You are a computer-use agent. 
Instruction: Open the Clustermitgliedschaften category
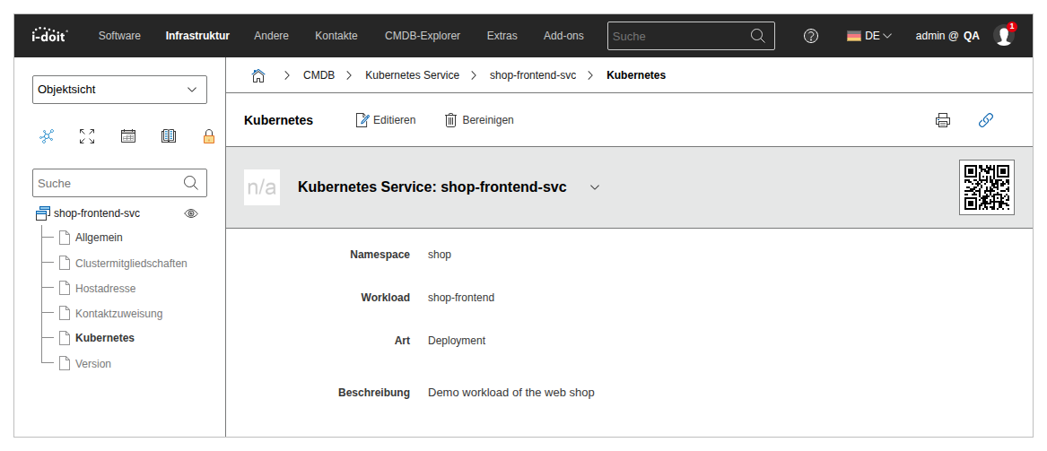pos(131,264)
